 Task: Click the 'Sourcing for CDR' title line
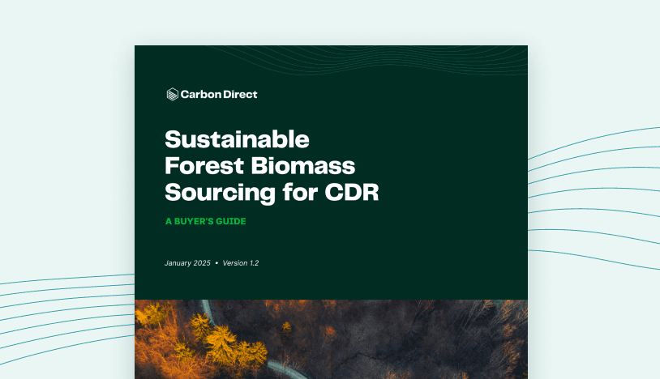pos(272,193)
